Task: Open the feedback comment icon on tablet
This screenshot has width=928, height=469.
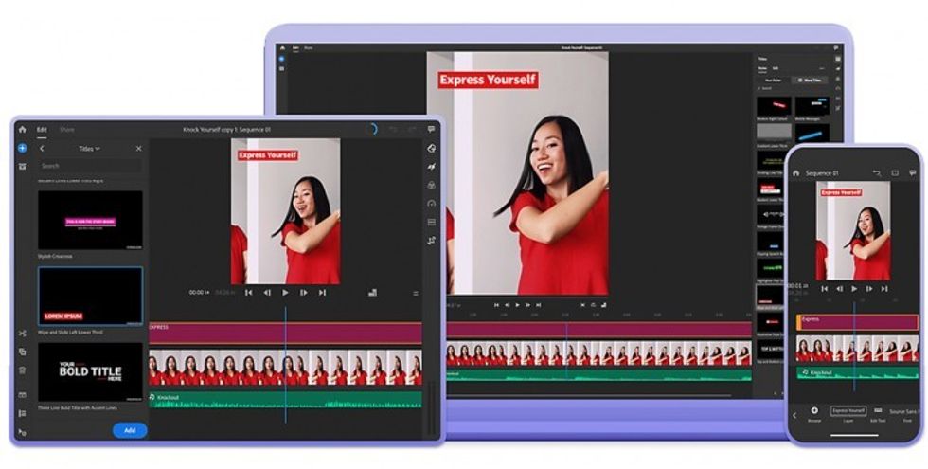Action: (431, 129)
